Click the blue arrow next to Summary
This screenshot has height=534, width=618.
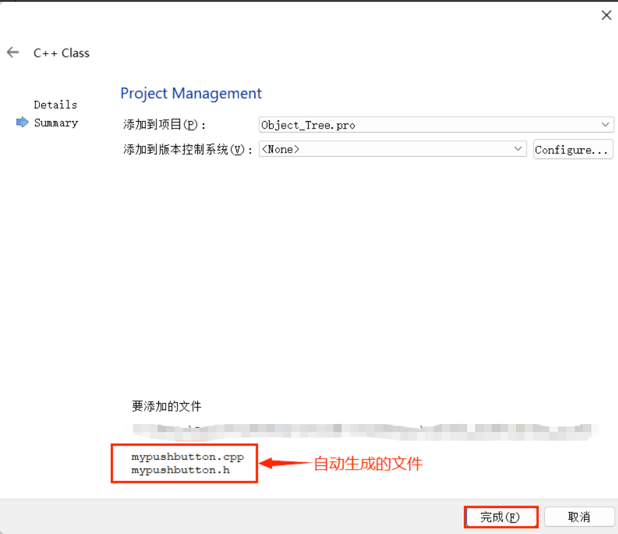pos(22,122)
